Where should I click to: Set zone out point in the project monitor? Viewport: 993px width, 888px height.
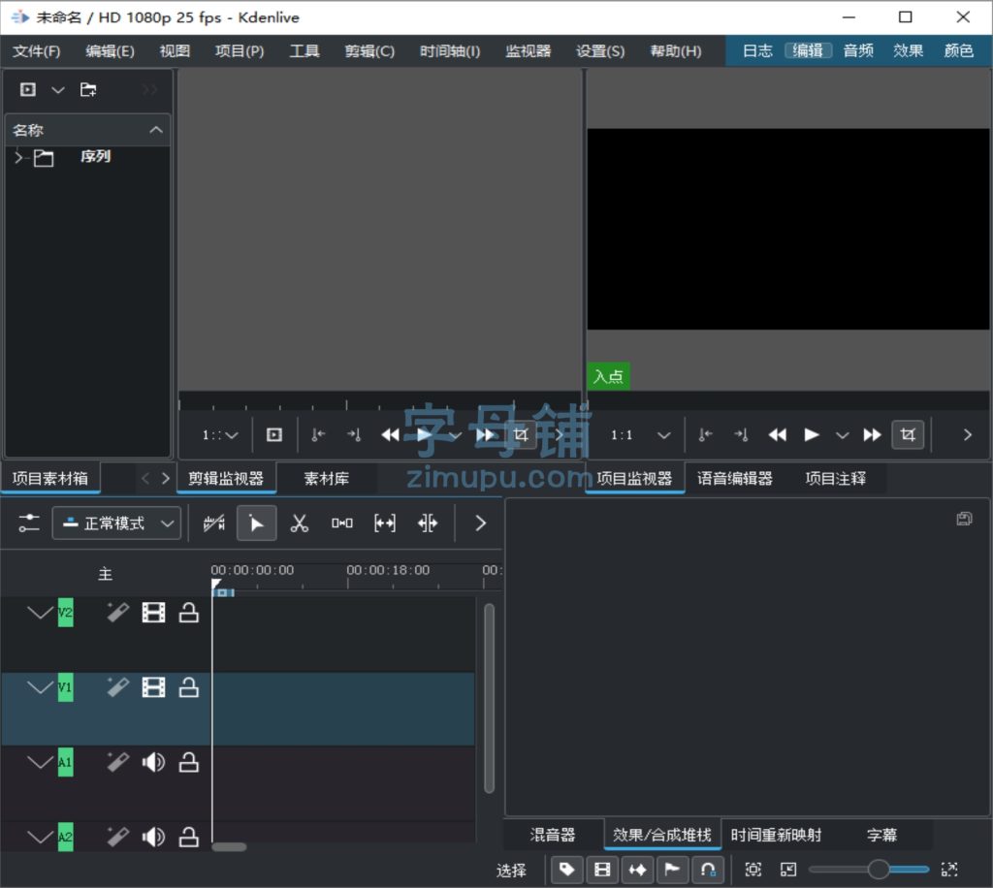pos(741,435)
